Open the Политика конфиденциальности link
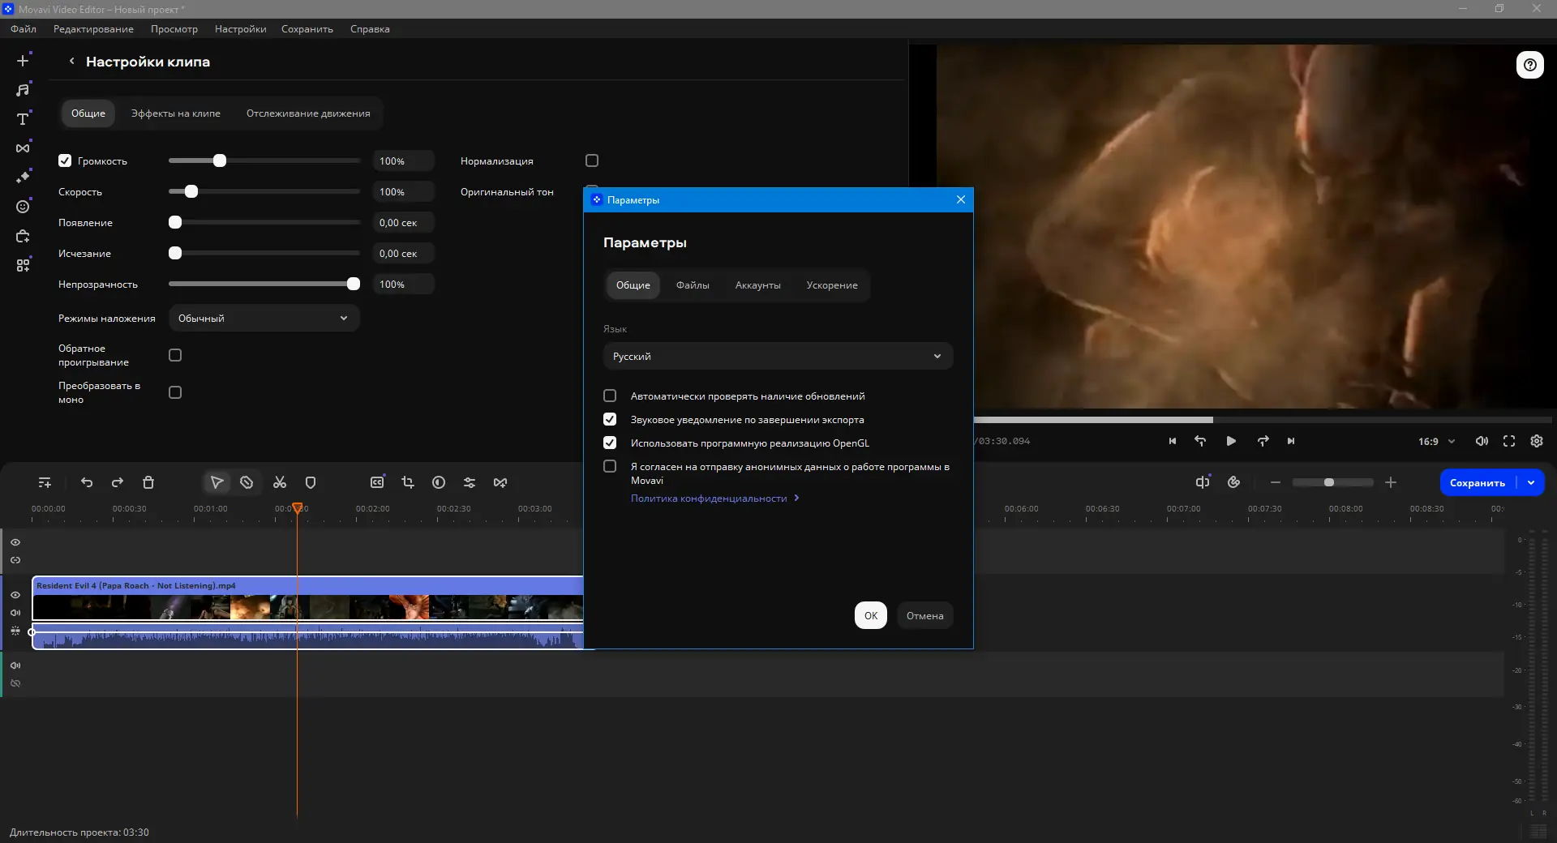This screenshot has width=1557, height=843. click(x=709, y=499)
